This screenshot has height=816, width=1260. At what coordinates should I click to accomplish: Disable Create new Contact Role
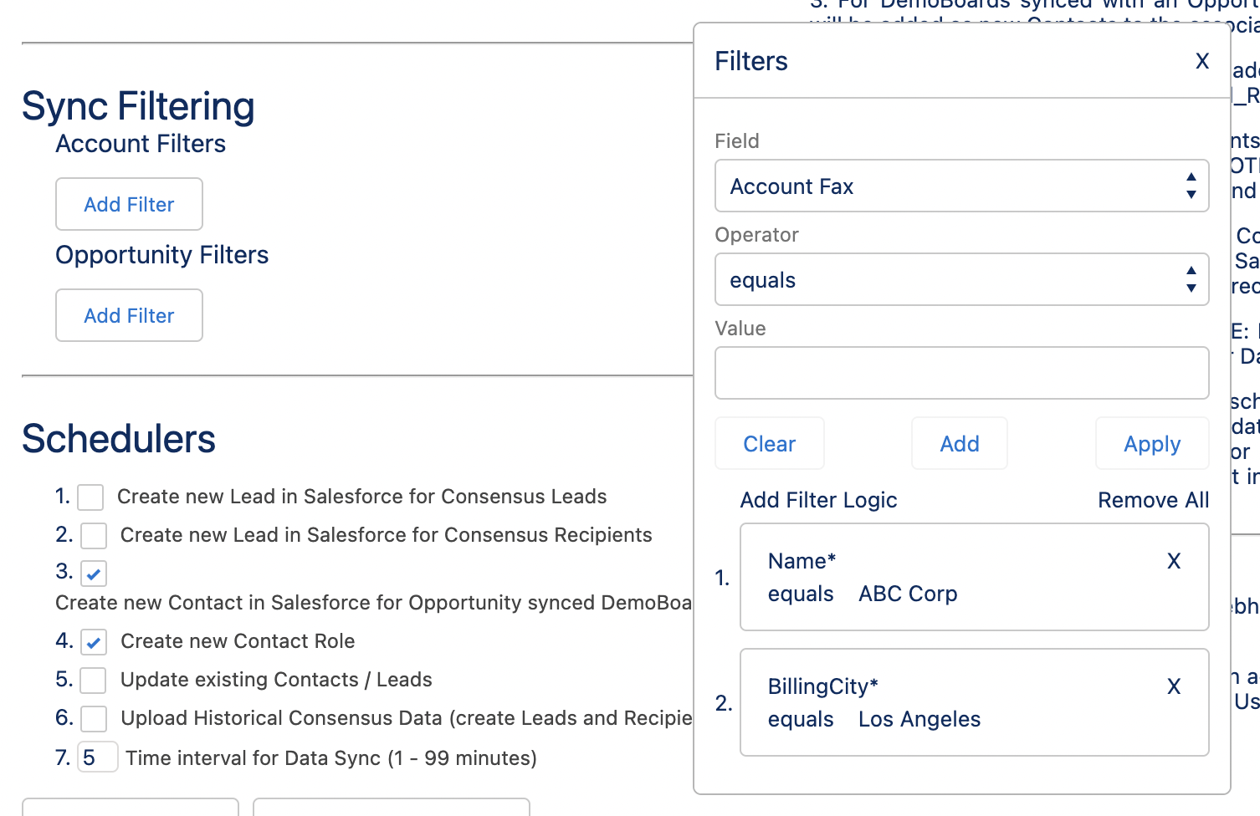tap(94, 642)
